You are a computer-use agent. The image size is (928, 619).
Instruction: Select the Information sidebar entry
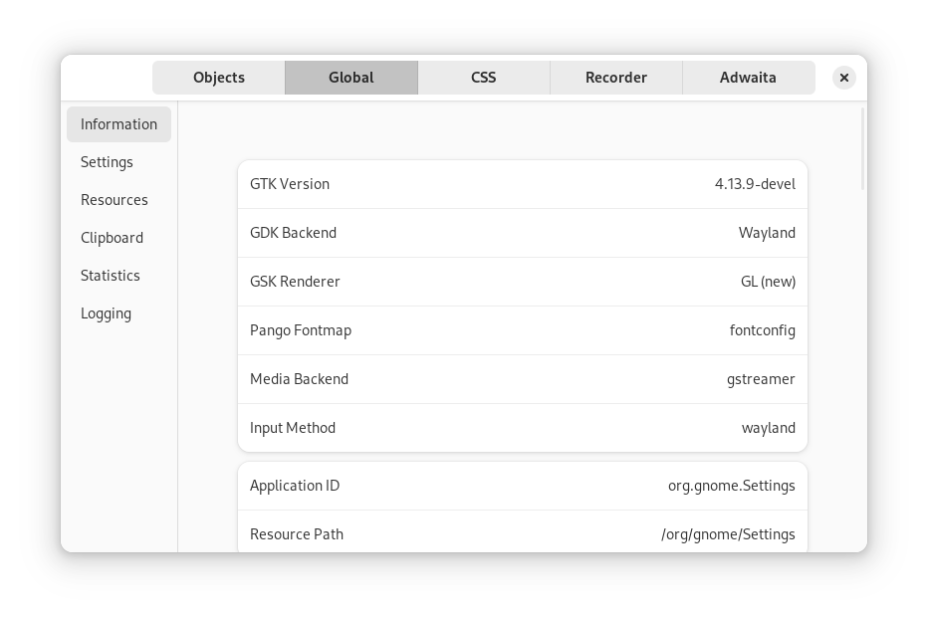click(118, 123)
